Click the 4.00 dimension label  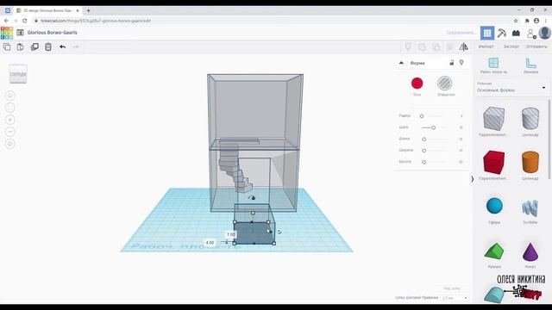[210, 243]
